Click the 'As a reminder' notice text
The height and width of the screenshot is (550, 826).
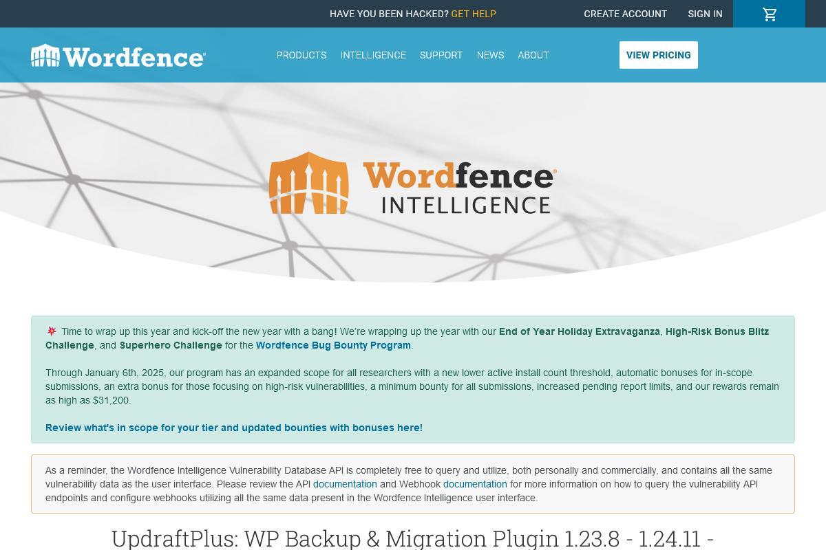tap(409, 484)
